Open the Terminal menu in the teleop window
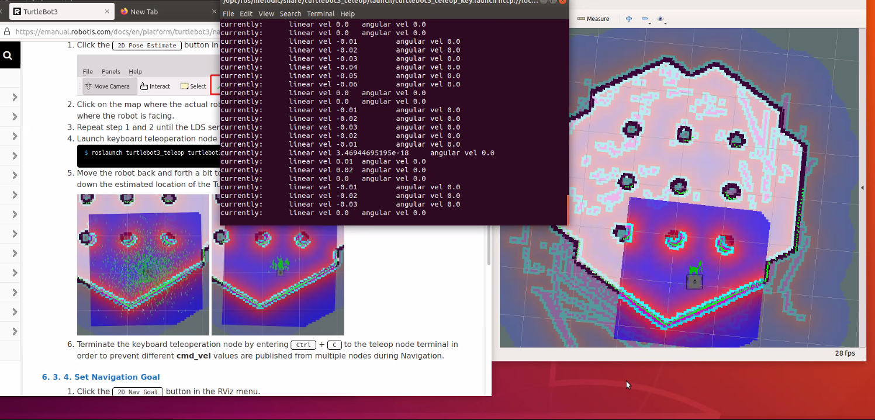 [x=320, y=13]
